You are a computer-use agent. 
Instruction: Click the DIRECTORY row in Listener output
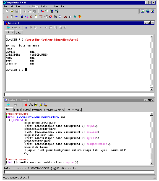[26, 54]
